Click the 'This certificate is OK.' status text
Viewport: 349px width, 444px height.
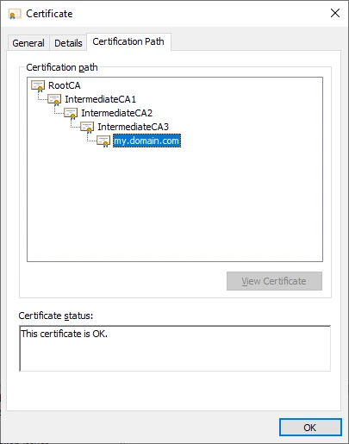coord(65,334)
